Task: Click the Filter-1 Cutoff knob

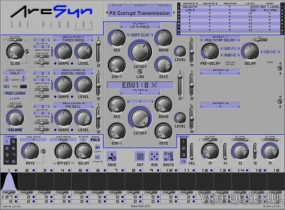Action: coord(140,52)
